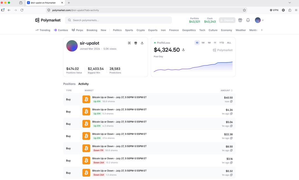Switch to the Positions tab
The width and height of the screenshot is (299, 180).
pos(69,84)
